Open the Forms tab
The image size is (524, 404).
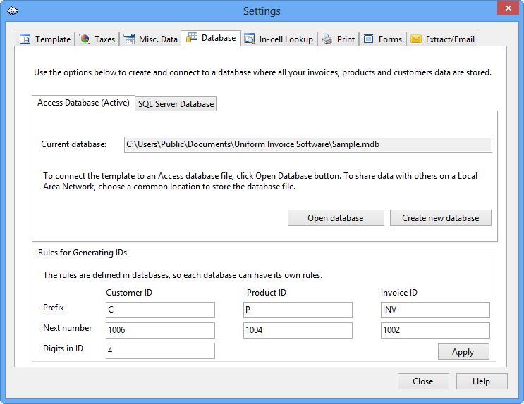pyautogui.click(x=383, y=39)
